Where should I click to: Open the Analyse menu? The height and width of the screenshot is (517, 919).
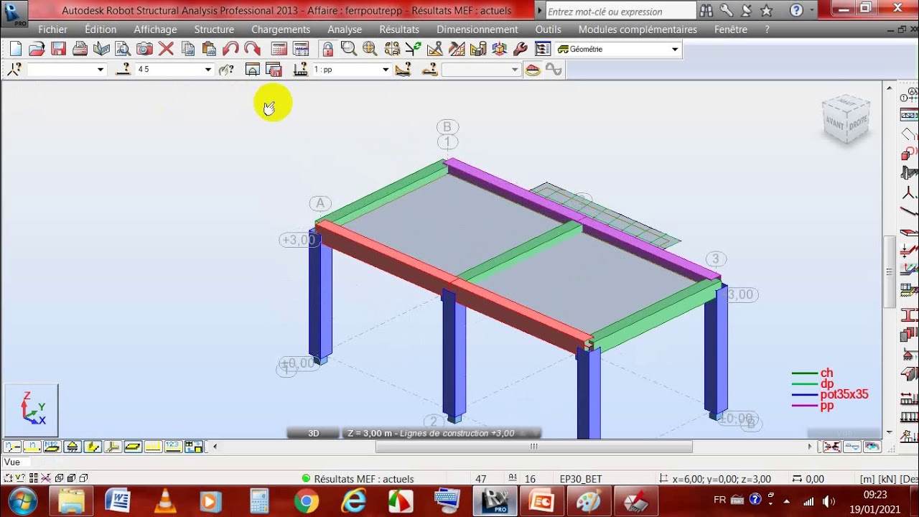pos(345,29)
